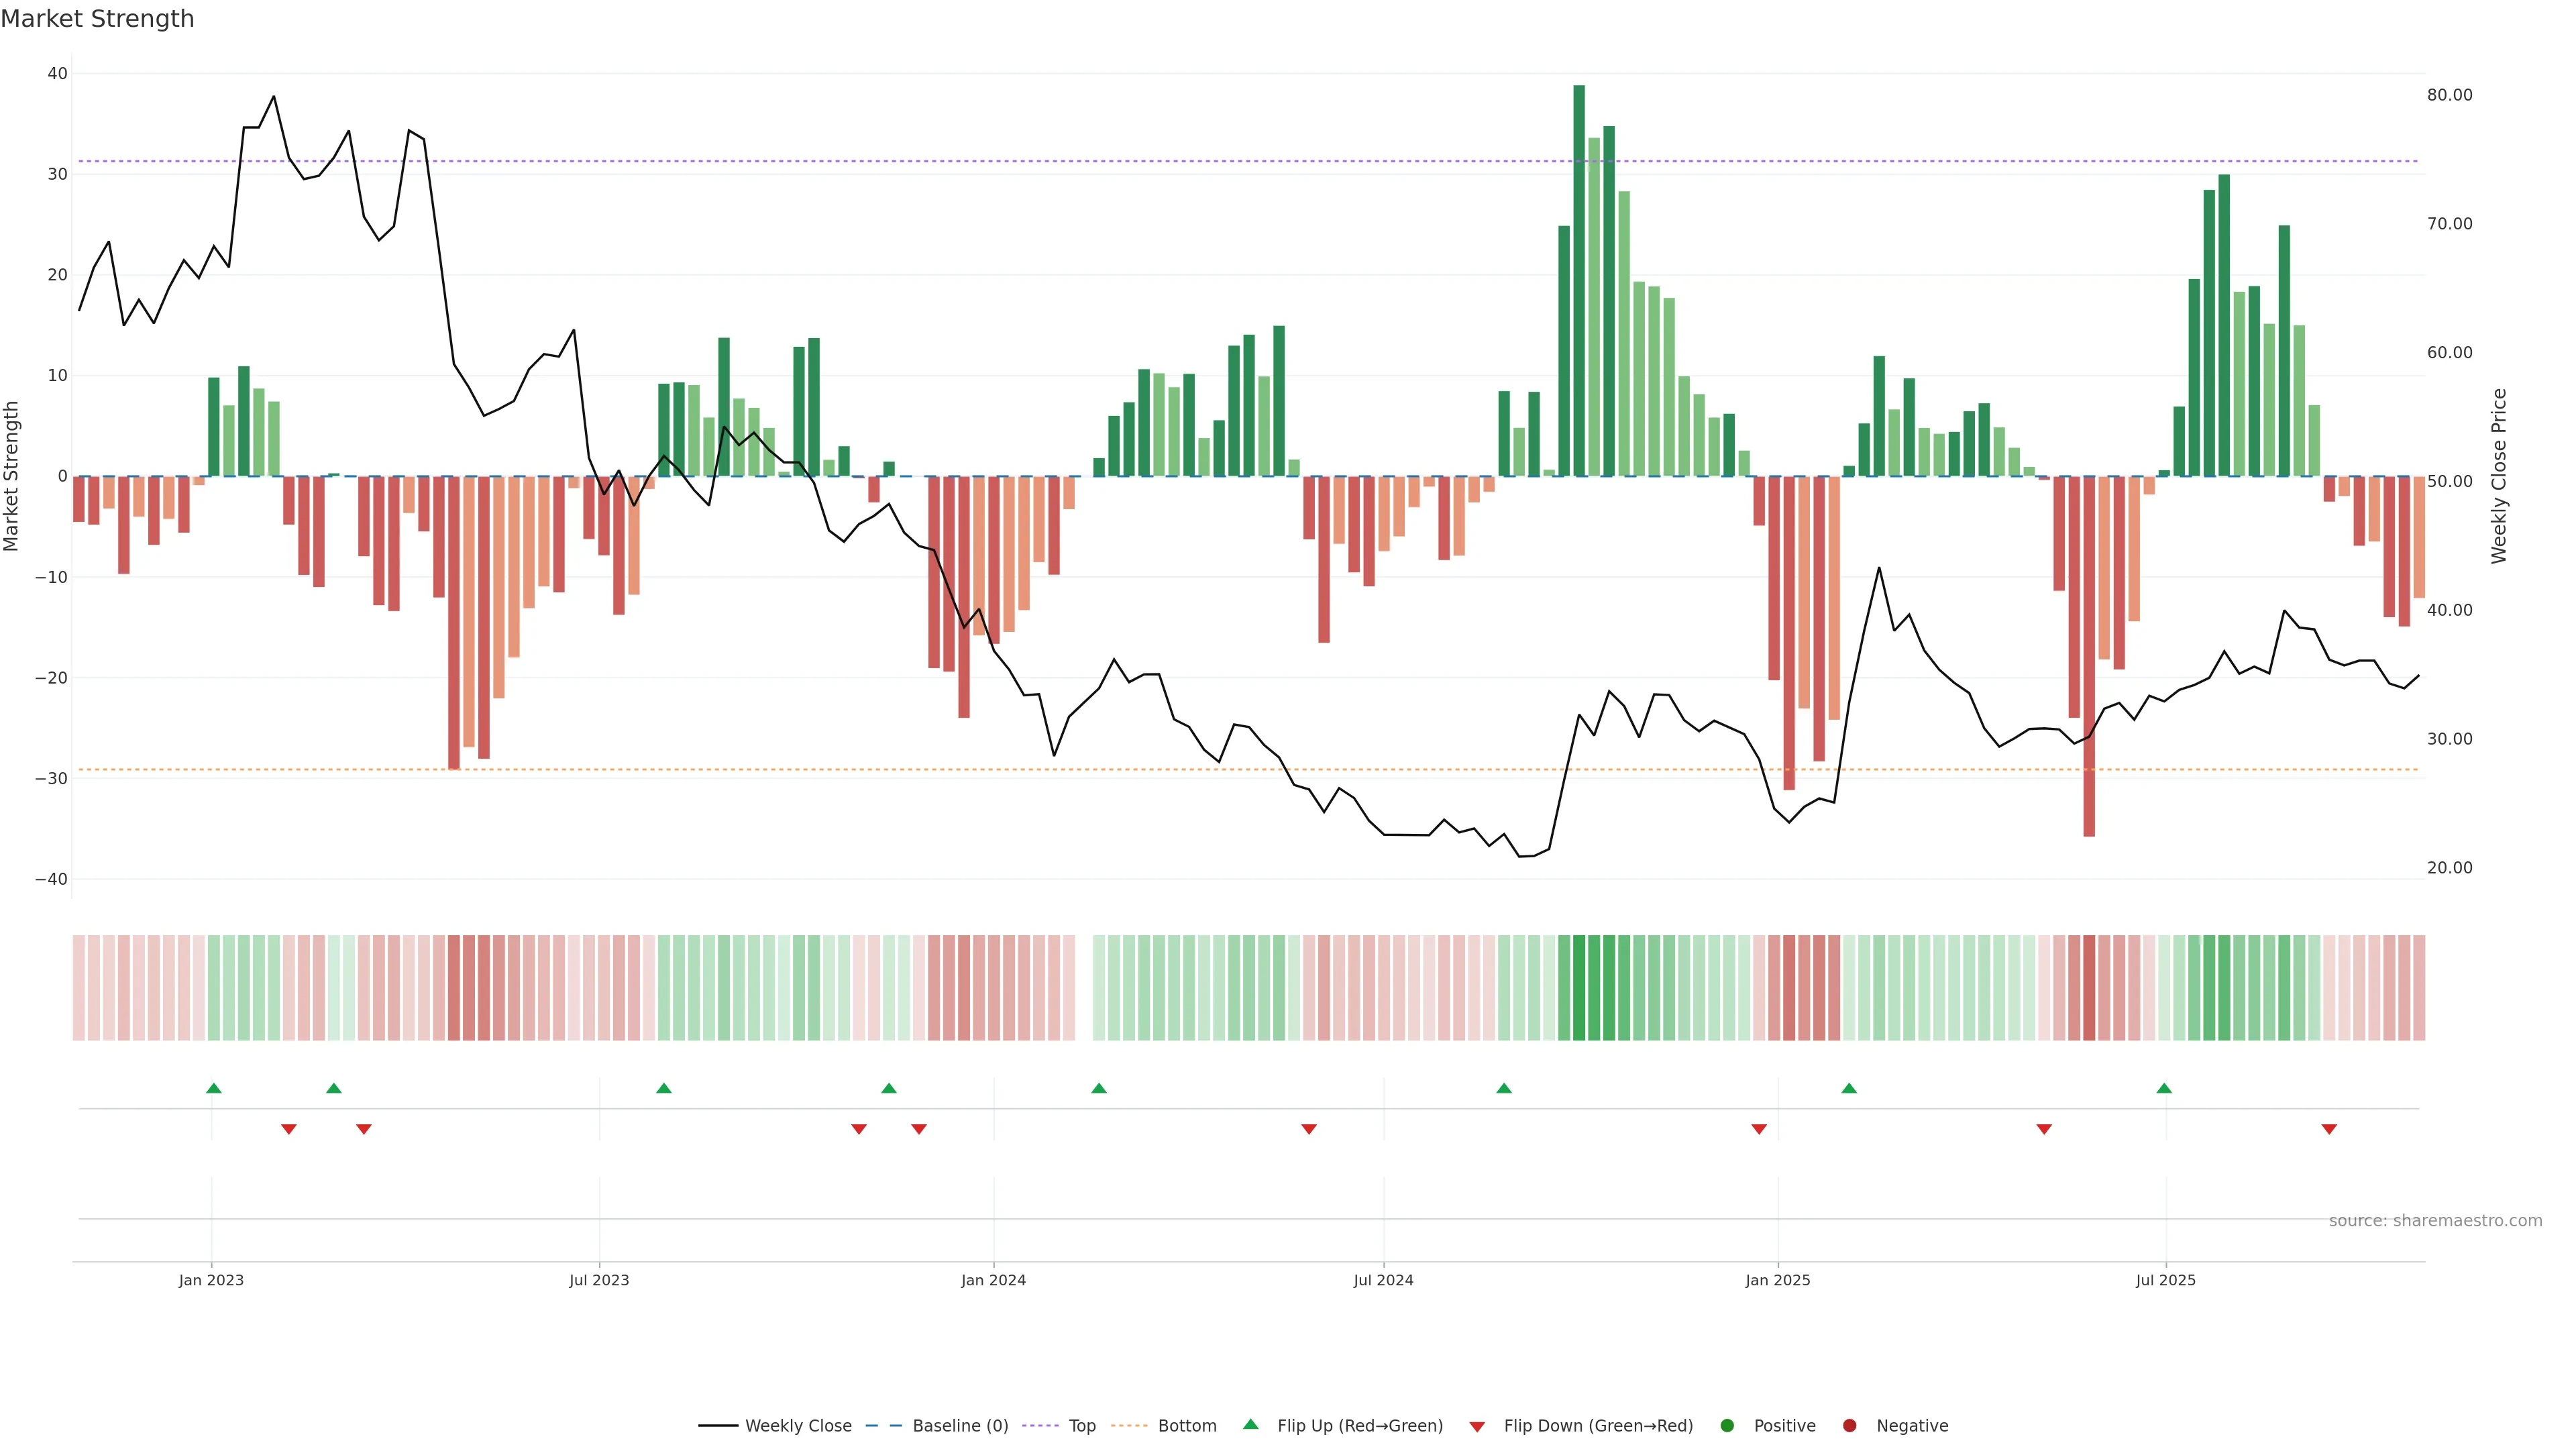Click the Market Strength chart title
The width and height of the screenshot is (2576, 1449).
coord(97,19)
